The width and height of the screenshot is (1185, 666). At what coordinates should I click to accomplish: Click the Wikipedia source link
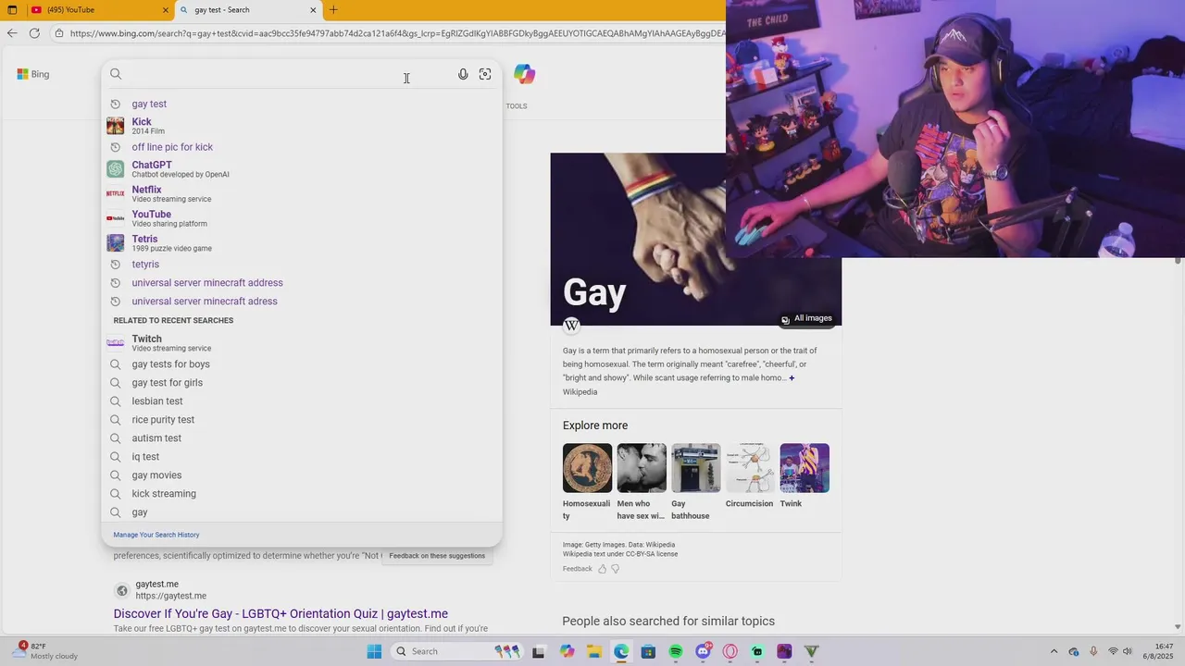pyautogui.click(x=580, y=392)
